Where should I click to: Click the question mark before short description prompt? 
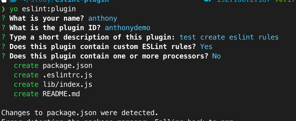3,37
